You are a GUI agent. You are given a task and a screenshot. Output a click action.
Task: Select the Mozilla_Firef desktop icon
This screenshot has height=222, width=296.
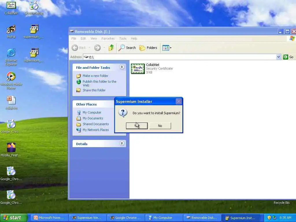11,150
